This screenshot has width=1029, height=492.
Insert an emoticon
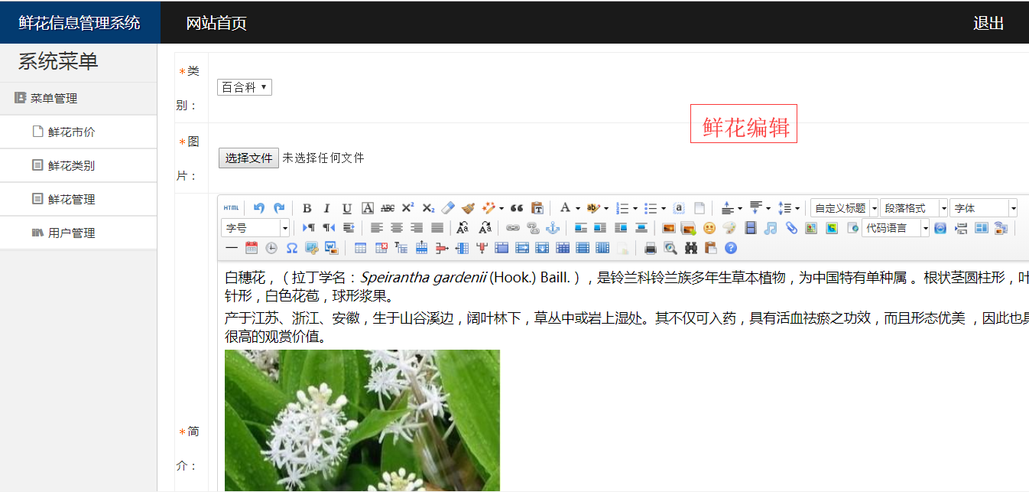click(x=709, y=227)
